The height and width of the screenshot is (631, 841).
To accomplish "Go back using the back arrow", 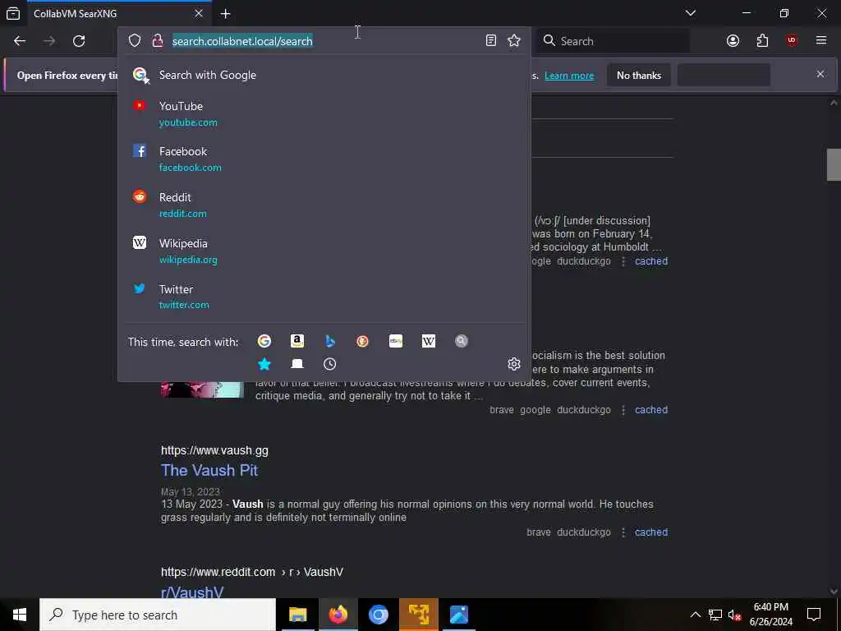I will [20, 41].
